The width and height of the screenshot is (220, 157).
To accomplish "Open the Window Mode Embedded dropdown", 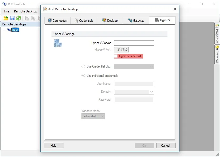I will coord(93,116).
